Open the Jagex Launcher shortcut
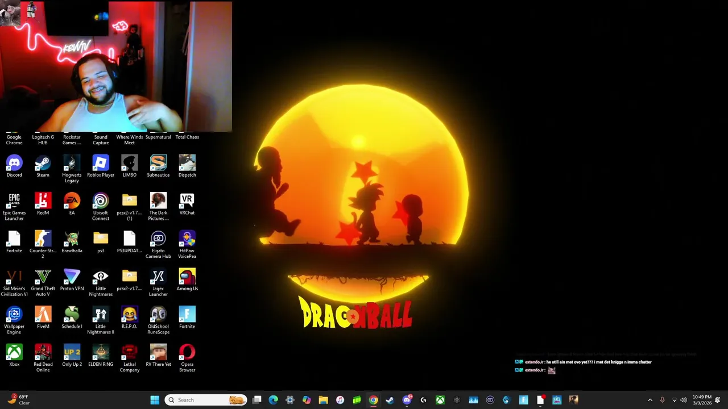The height and width of the screenshot is (409, 728). tap(158, 282)
